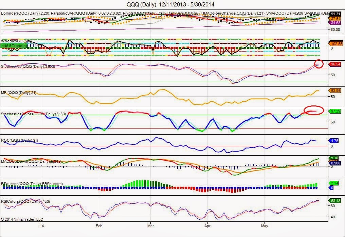Select the MACDUpDown(QQQ (Daily),5,34,9) label
The height and width of the screenshot is (237, 345).
31,161
